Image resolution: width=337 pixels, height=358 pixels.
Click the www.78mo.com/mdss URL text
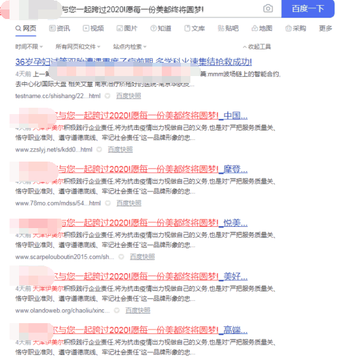[58, 203]
